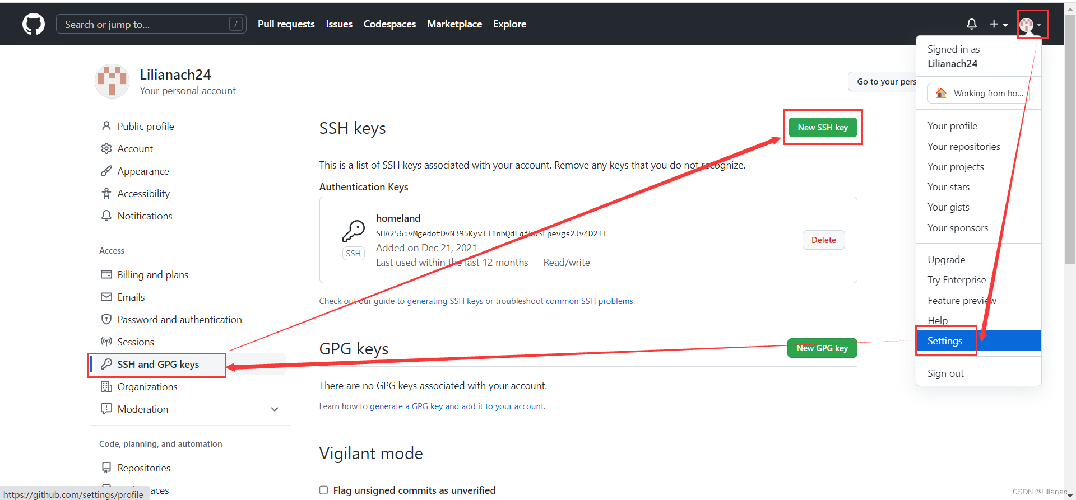1076x500 pixels.
Task: Click the GitHub Octocat logo
Action: tap(34, 24)
